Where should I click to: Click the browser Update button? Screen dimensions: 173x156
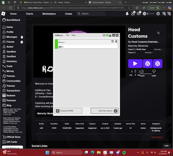click(x=154, y=8)
